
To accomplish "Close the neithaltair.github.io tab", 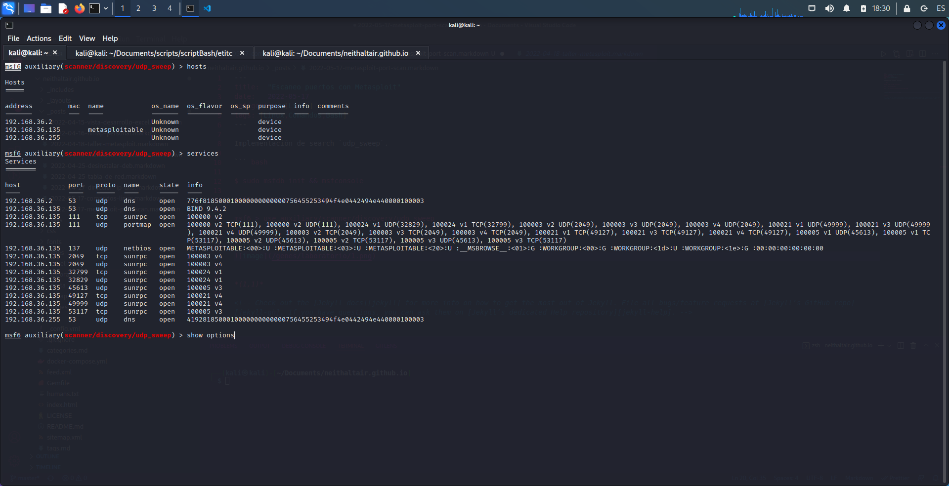I will (418, 53).
